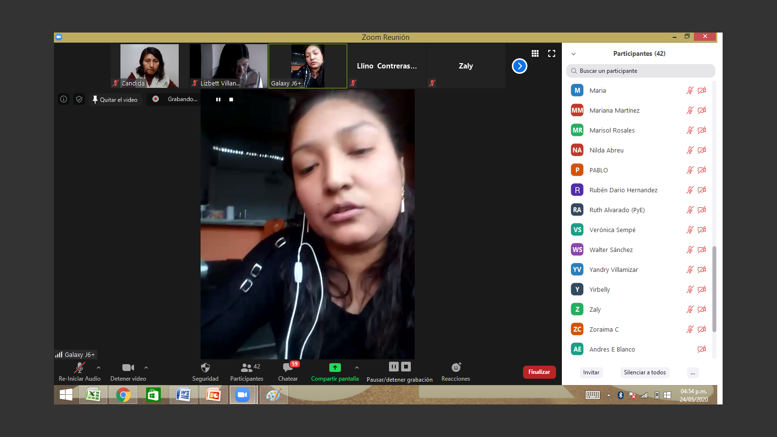Unmute with Re-Iniciar Audio microphone
The width and height of the screenshot is (777, 437).
click(x=80, y=371)
